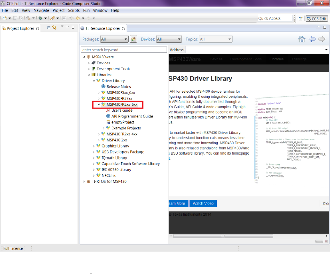Maximize the TI Resource Explorer view
330x274 pixels.
pyautogui.click(x=324, y=27)
